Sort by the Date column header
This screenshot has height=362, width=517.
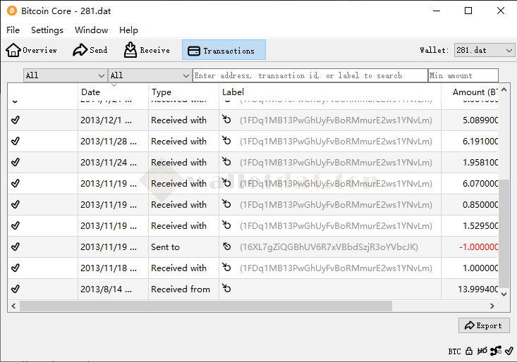(x=113, y=92)
